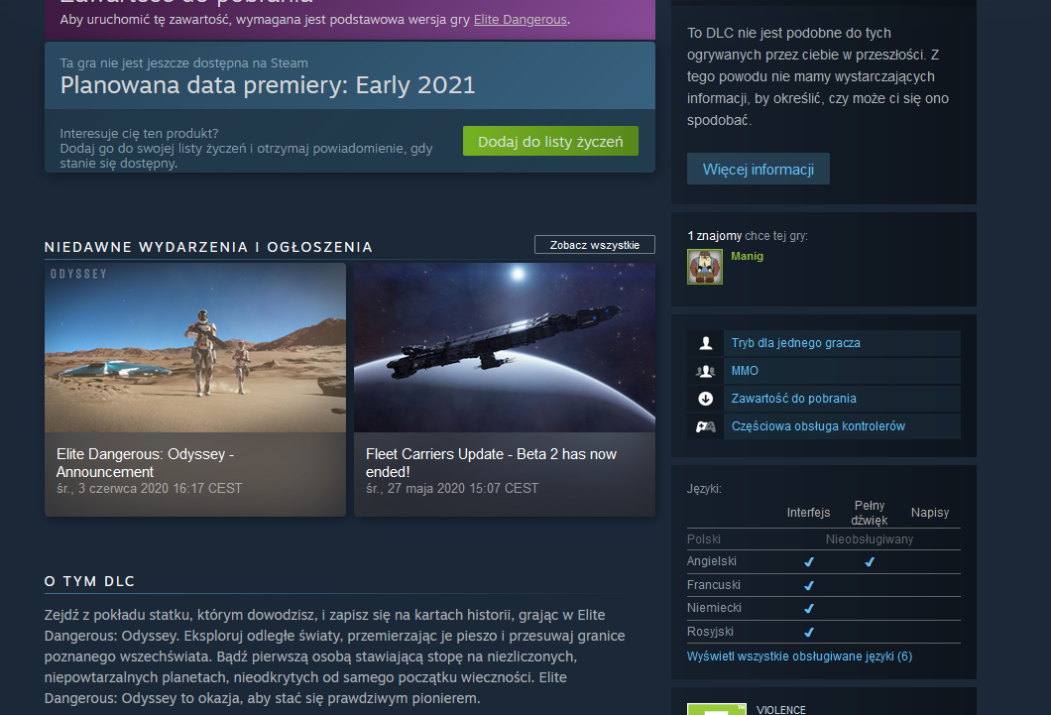Open 'Fleet Carriers Update - Beta 2' title
Viewport: 1051px width, 715px height.
point(491,463)
